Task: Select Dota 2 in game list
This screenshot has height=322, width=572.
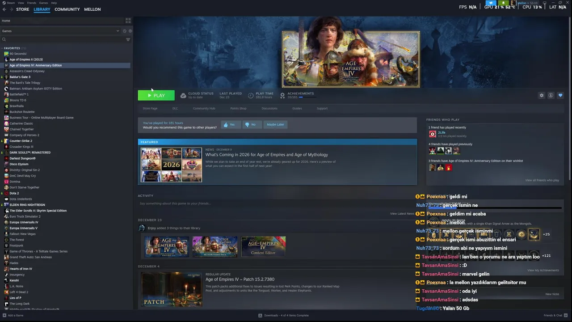Action: click(14, 193)
